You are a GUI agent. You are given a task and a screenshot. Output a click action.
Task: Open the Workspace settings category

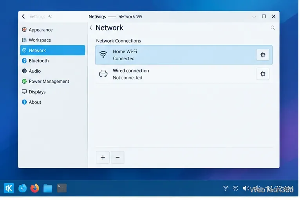tap(52, 40)
